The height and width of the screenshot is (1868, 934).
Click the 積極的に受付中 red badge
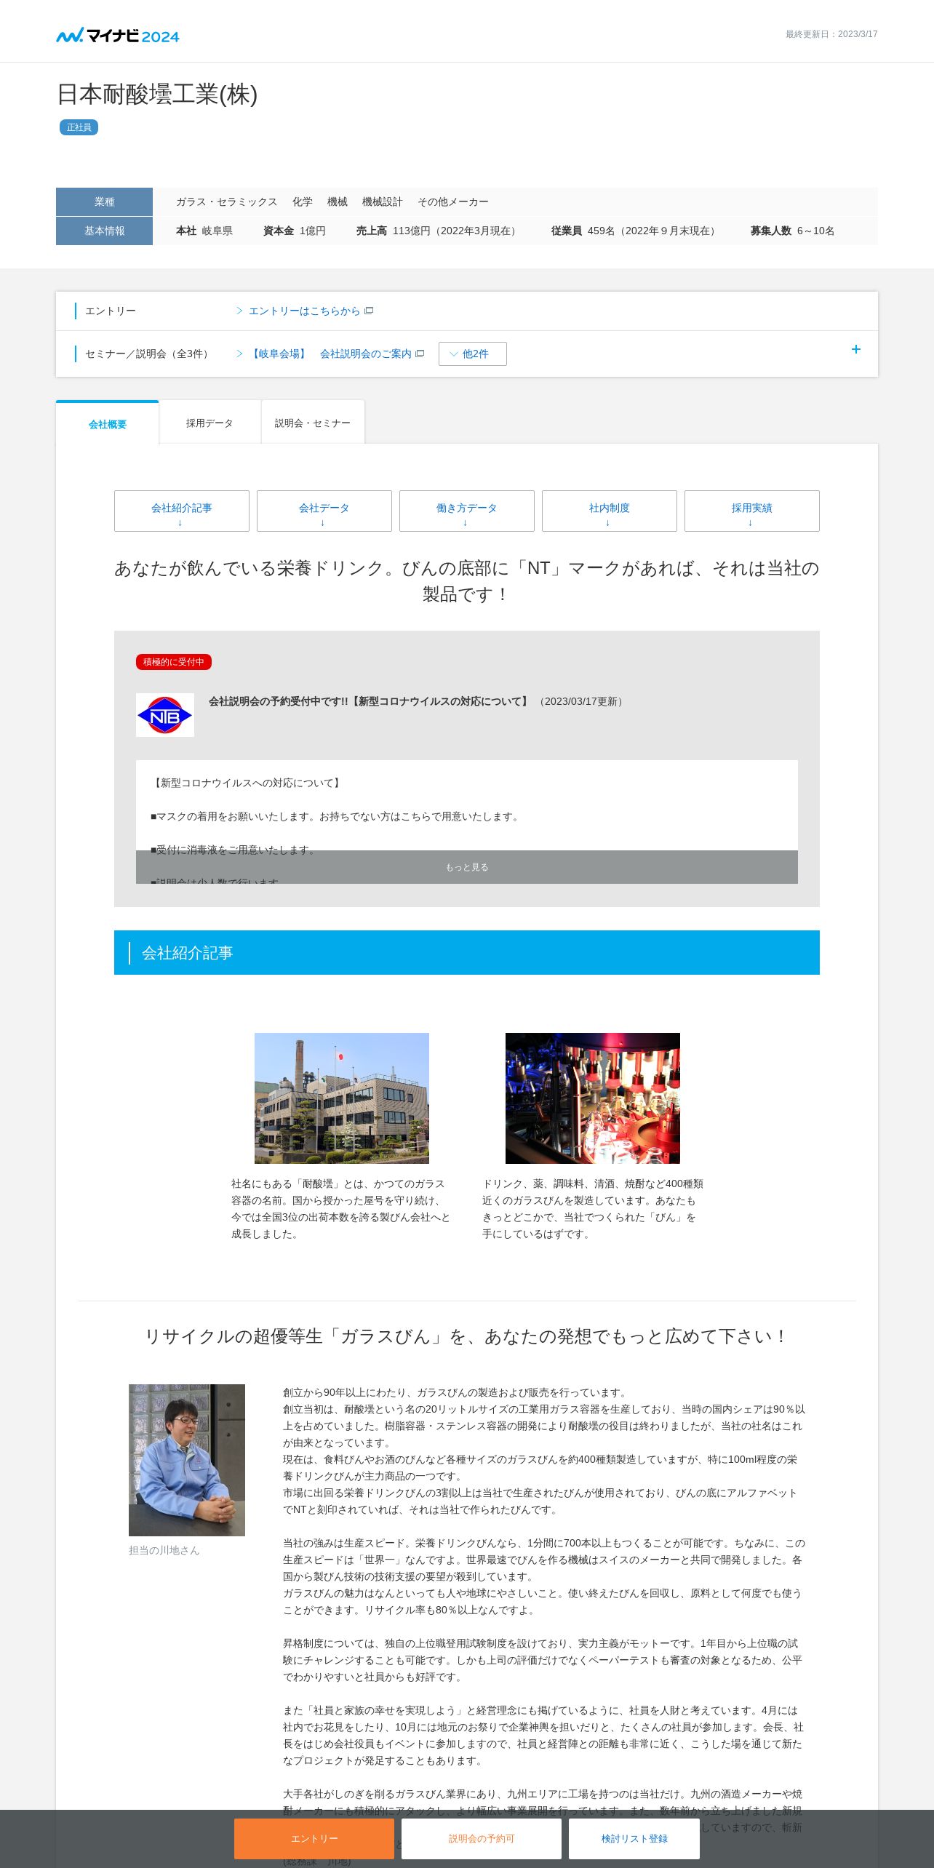tap(173, 662)
